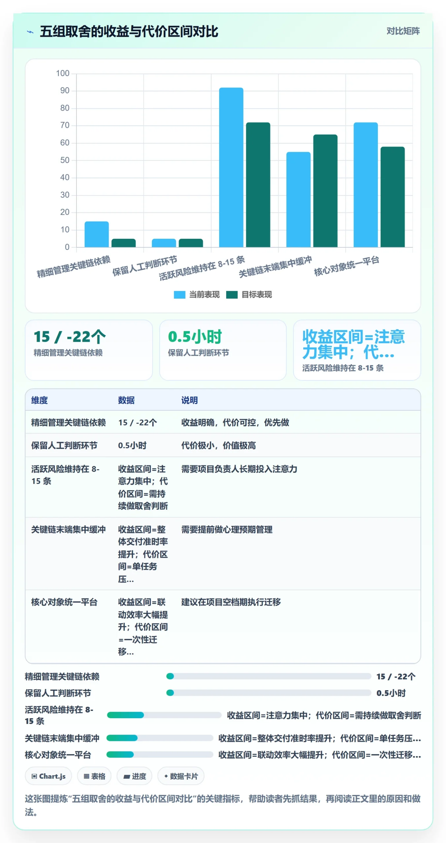Click progress value 0.5小时
Screen dimensions: 446x843
coord(391,693)
